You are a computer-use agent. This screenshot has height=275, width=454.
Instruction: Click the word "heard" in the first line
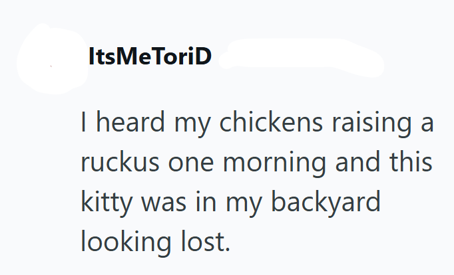click(x=126, y=123)
